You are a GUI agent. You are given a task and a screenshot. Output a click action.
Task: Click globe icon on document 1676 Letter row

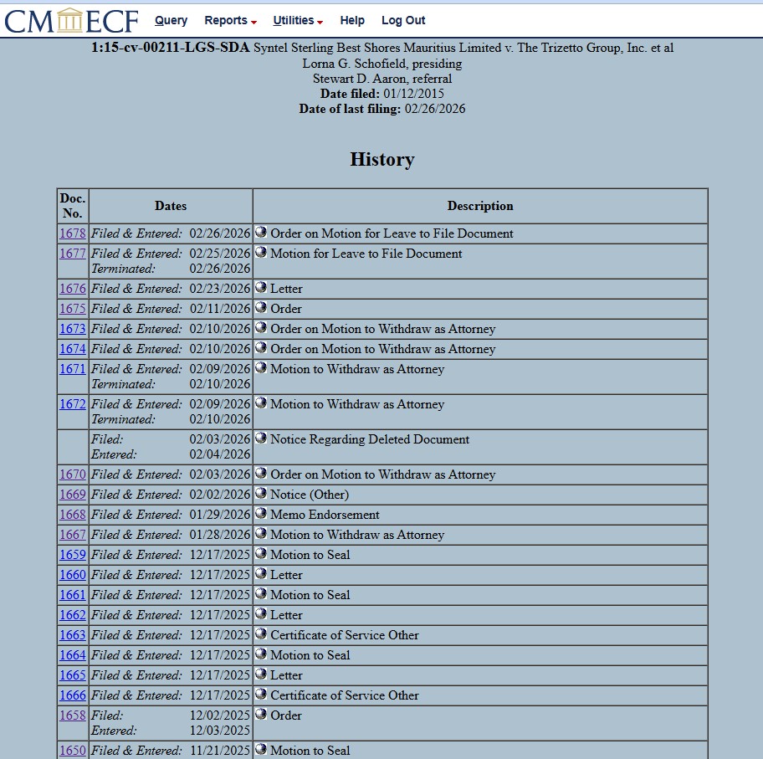[x=261, y=288]
